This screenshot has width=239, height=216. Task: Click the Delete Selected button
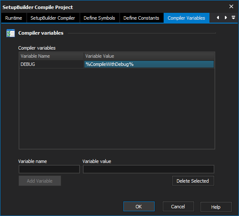[x=193, y=181]
